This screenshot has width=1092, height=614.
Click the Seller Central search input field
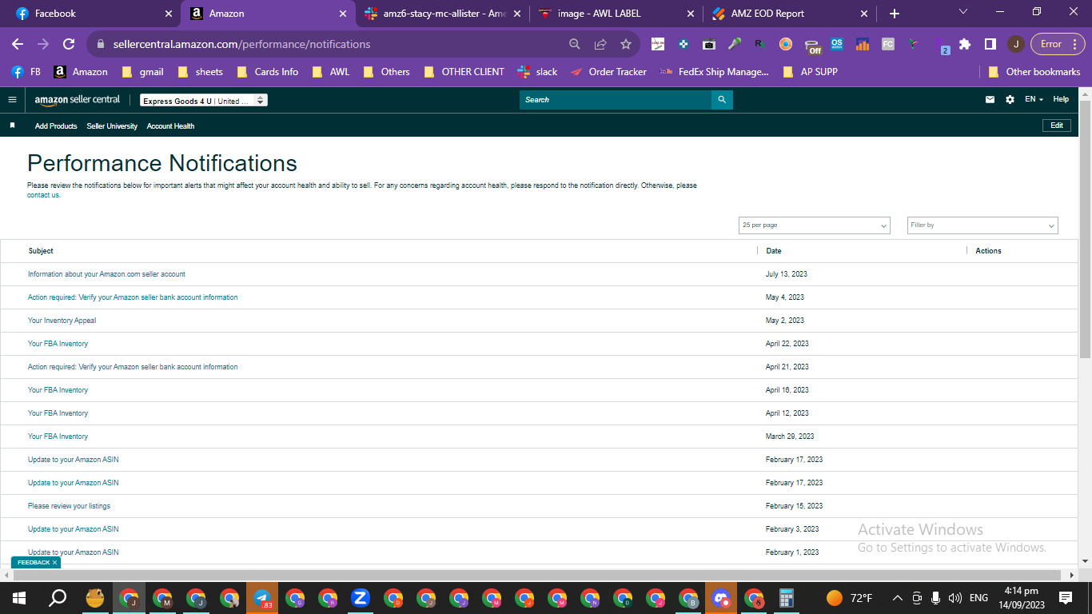click(616, 100)
